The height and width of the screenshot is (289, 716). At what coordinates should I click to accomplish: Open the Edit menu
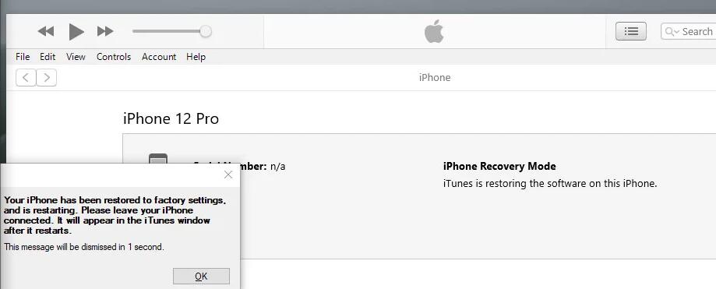pyautogui.click(x=48, y=57)
